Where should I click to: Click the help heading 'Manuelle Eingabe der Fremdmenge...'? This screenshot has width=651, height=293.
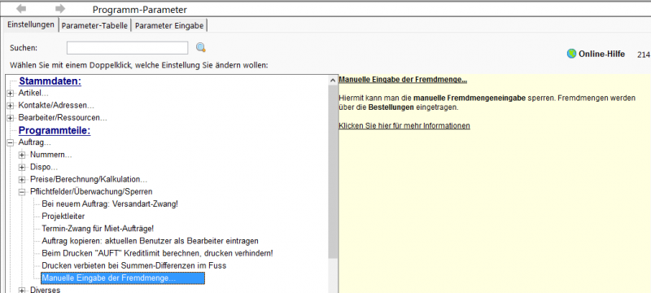tap(403, 79)
